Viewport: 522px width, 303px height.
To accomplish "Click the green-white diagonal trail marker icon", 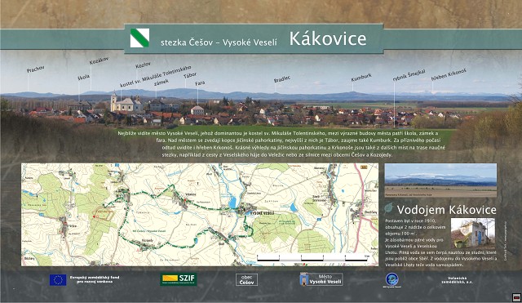I will tap(139, 38).
